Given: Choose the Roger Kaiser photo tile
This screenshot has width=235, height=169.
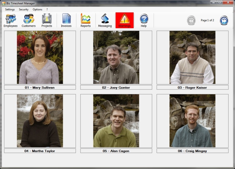Looking at the screenshot, I should 192,58.
